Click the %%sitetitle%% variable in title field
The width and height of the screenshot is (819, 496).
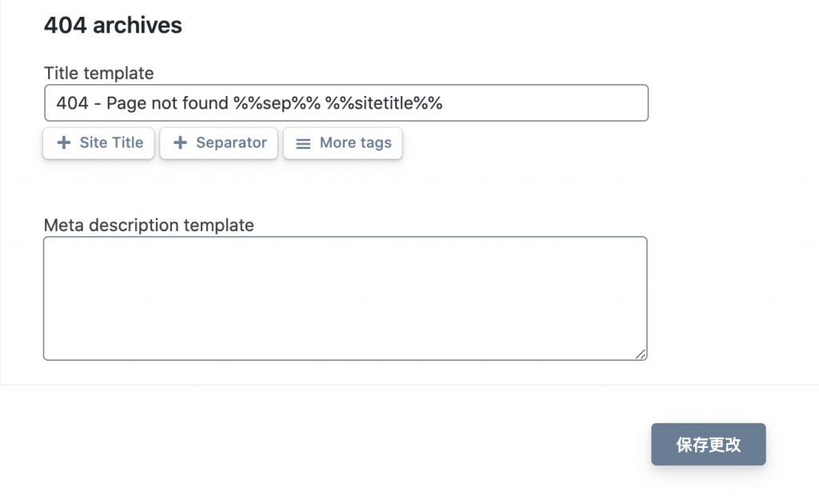coord(384,103)
